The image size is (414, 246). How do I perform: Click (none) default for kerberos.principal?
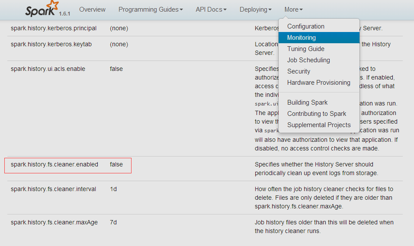(x=119, y=28)
